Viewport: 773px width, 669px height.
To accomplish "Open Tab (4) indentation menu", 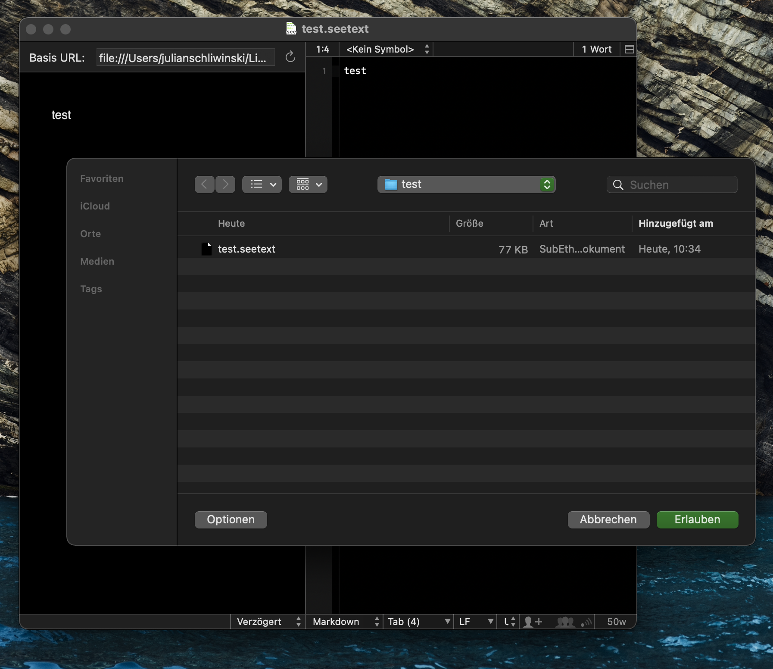I will click(418, 622).
